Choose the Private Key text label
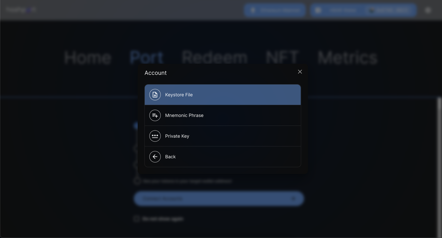The height and width of the screenshot is (238, 442). [x=177, y=136]
